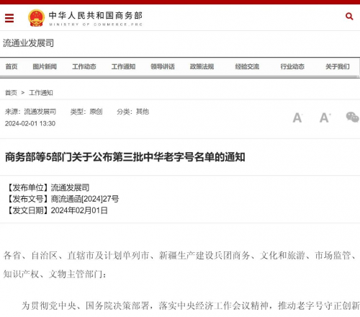This screenshot has width=360, height=317.
Task: Open the 经验交流 section
Action: click(x=247, y=66)
